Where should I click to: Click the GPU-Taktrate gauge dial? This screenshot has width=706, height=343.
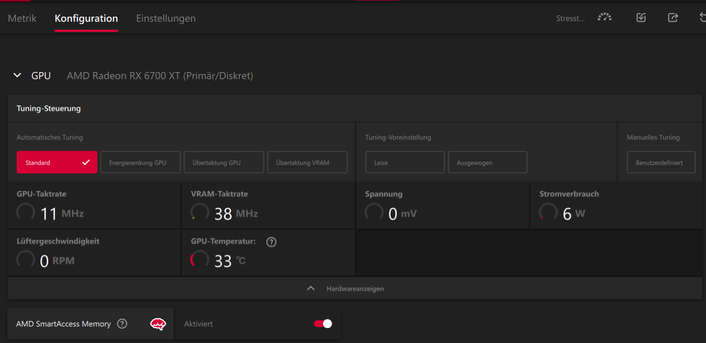[x=26, y=212]
